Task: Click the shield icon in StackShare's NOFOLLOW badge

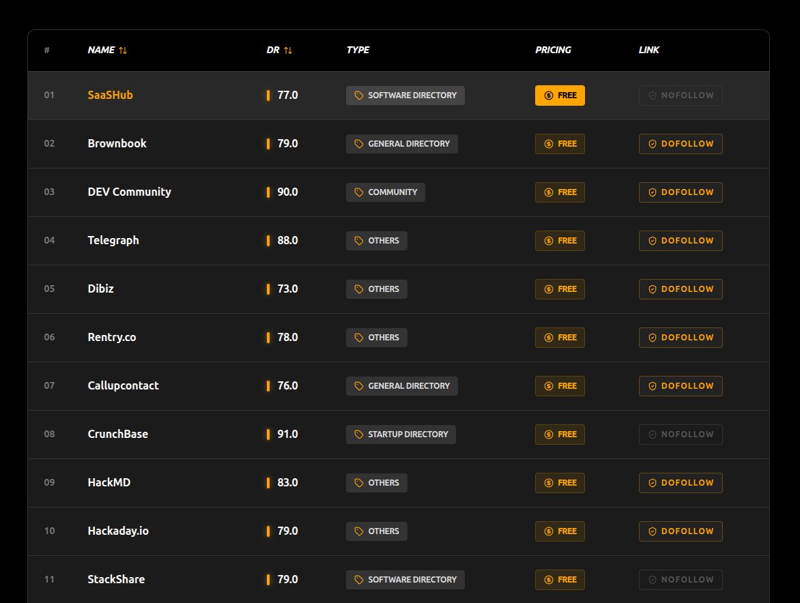Action: [652, 580]
